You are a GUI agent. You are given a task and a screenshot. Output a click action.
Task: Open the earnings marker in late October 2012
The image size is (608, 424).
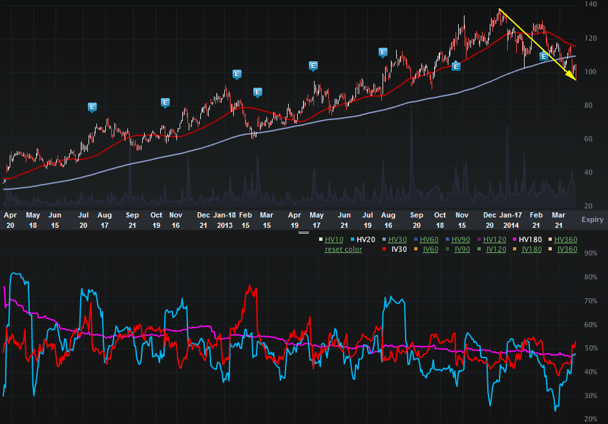tap(165, 103)
